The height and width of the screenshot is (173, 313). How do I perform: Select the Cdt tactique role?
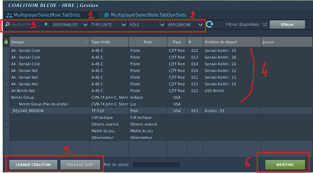click(x=158, y=117)
